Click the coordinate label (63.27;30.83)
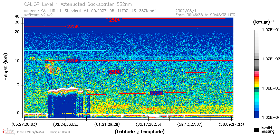 [x=24, y=124]
